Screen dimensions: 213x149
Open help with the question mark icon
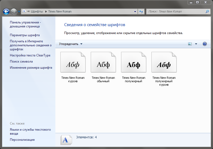tap(204, 44)
